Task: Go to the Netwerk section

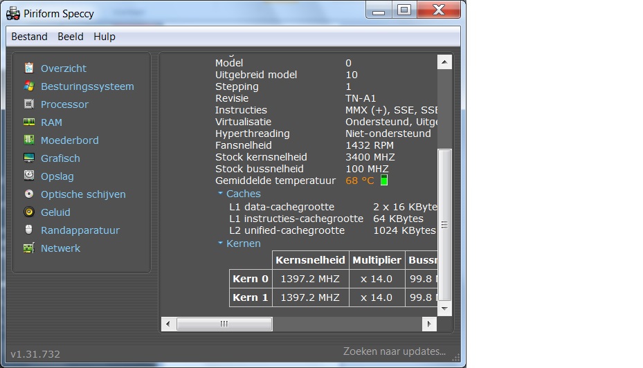Action: [60, 248]
